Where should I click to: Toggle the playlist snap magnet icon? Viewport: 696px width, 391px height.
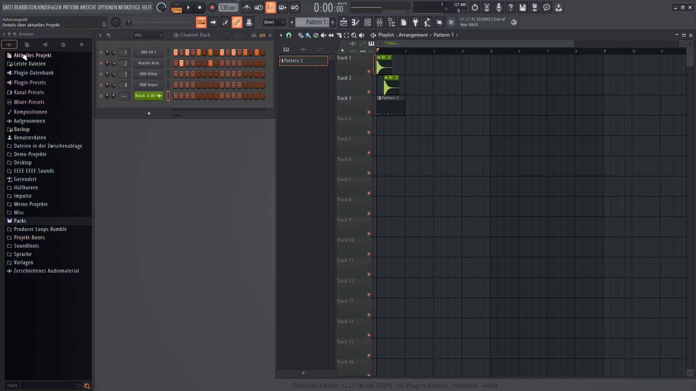click(x=289, y=35)
